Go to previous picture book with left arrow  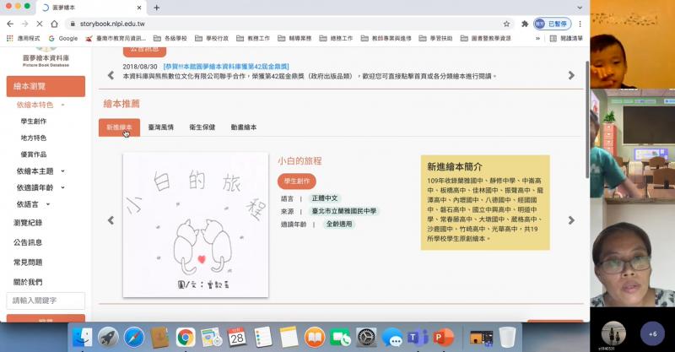pyautogui.click(x=111, y=220)
